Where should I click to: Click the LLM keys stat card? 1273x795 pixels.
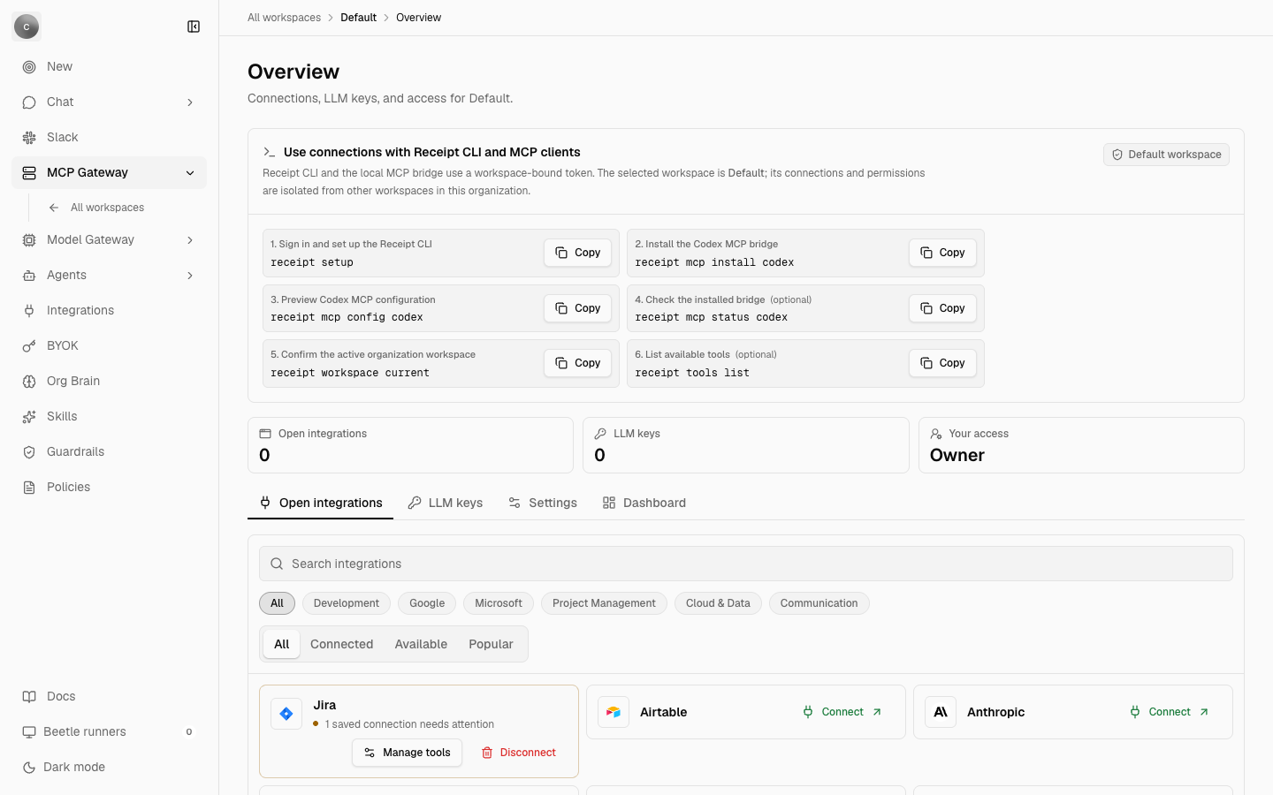pyautogui.click(x=746, y=445)
